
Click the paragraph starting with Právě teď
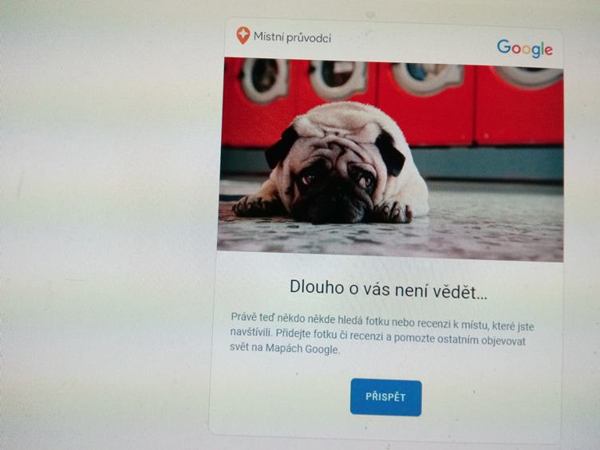coord(382,334)
